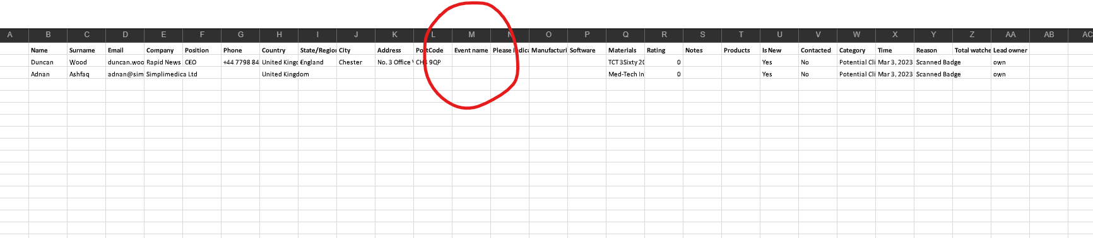
Task: Click the 'Materials' header cell
Action: click(625, 50)
